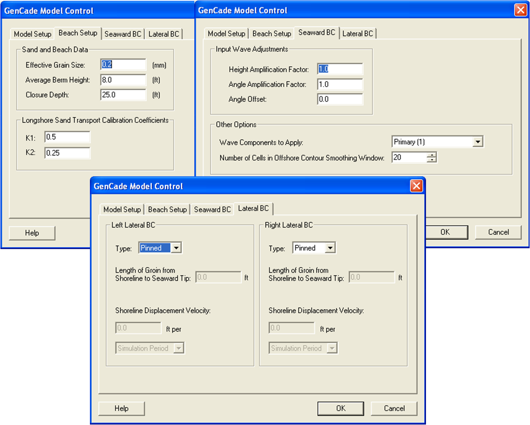Click the 'Right Lateral BC' group label
Screen dimensions: 530x425
[x=289, y=225]
